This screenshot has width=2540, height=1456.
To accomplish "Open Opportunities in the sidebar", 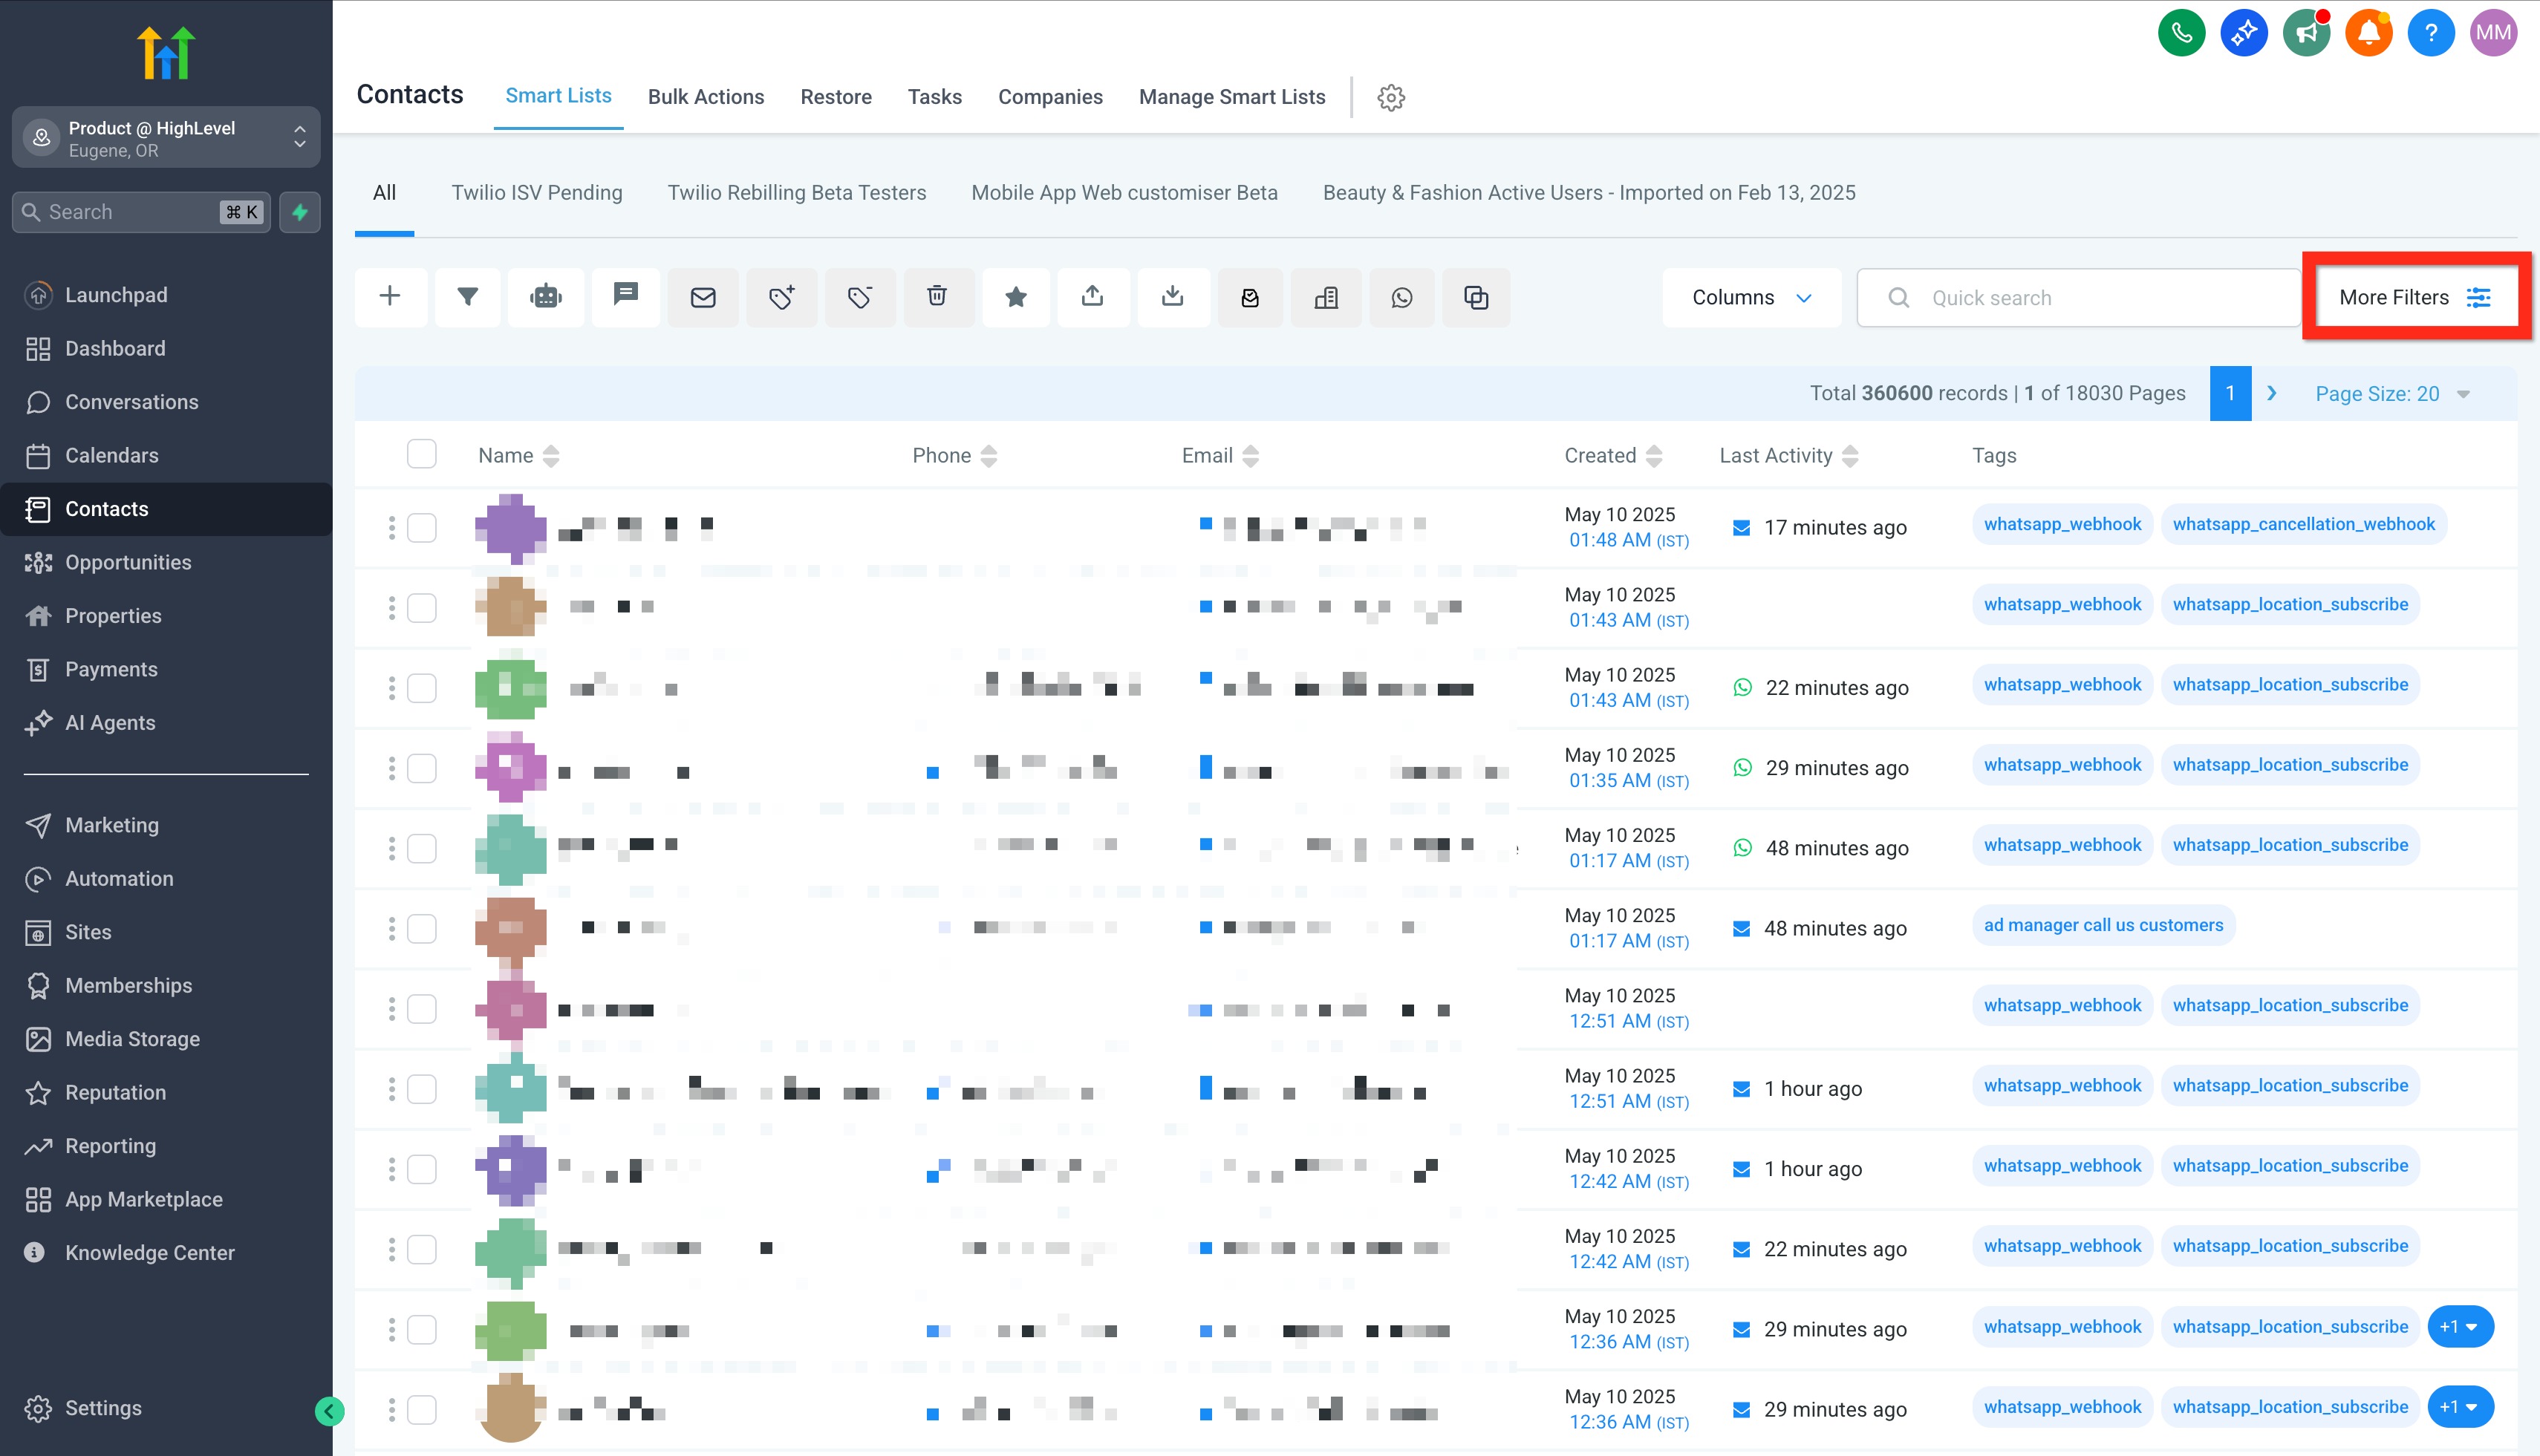I will pyautogui.click(x=128, y=562).
